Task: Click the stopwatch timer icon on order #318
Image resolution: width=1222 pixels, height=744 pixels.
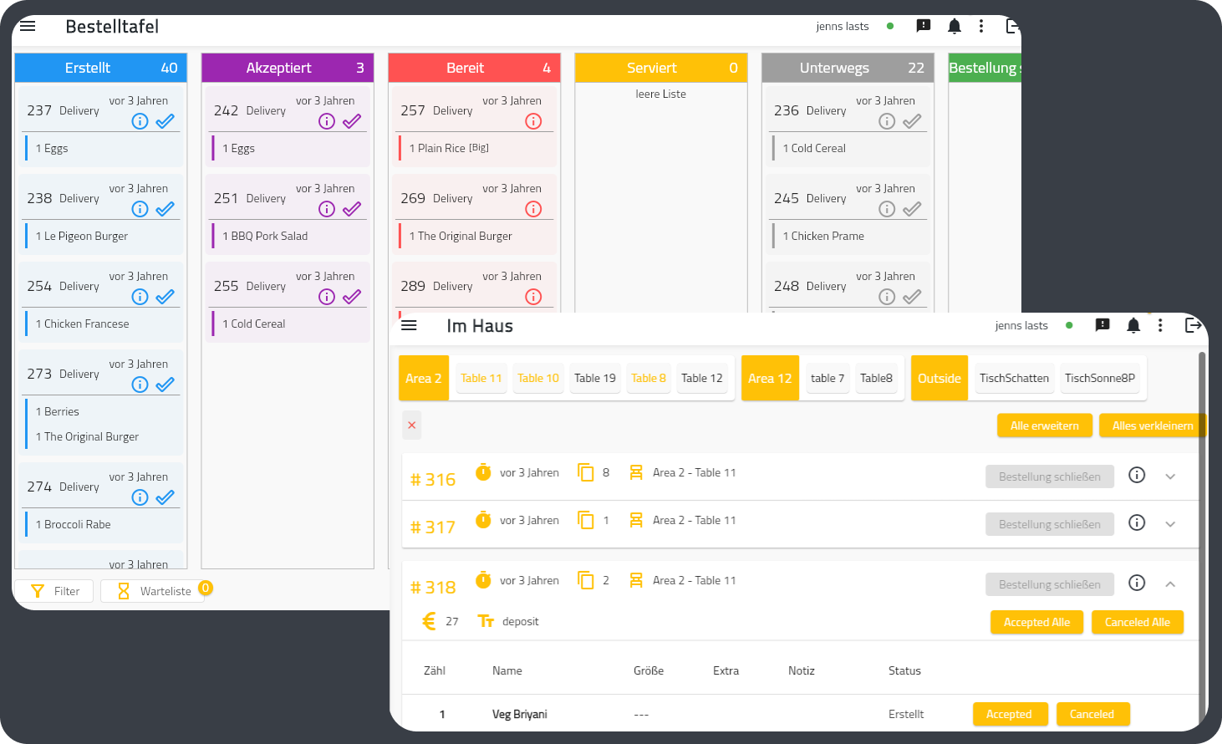Action: pos(483,580)
